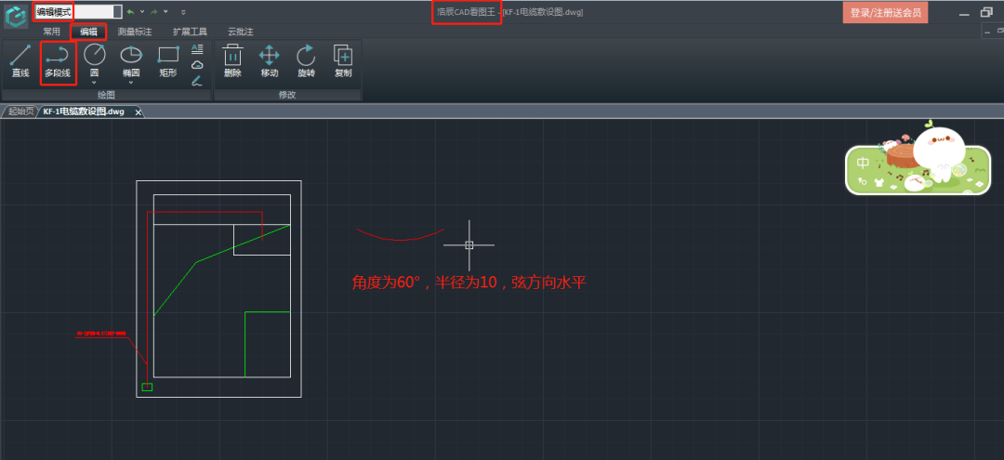This screenshot has height=460, width=1004.
Task: Click the 移动 move tool
Action: point(270,61)
